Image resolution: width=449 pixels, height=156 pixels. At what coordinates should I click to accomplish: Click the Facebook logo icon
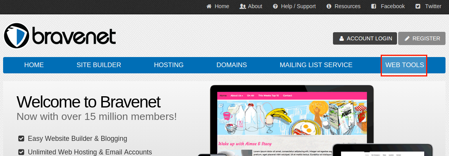point(374,6)
